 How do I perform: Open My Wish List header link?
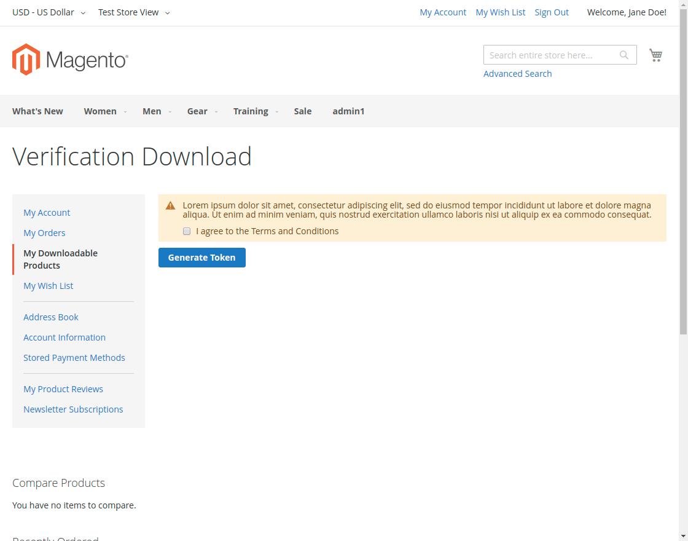500,12
